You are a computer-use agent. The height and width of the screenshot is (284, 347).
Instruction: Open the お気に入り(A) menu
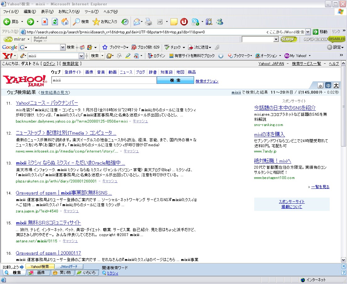click(69, 12)
